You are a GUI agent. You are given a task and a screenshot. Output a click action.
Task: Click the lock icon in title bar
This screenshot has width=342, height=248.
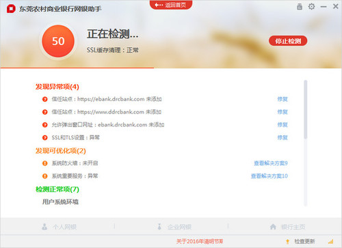point(300,7)
